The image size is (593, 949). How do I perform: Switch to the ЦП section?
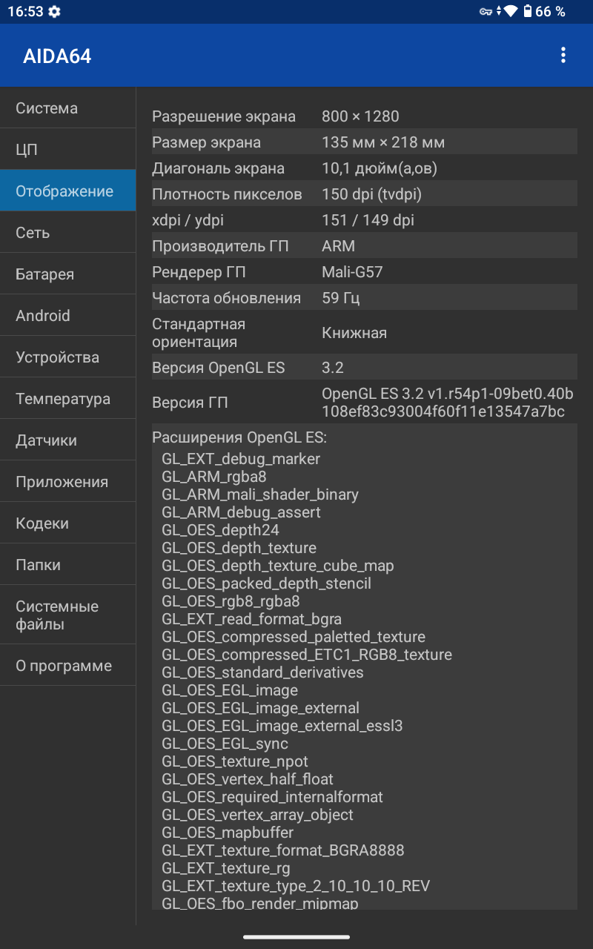tap(67, 150)
